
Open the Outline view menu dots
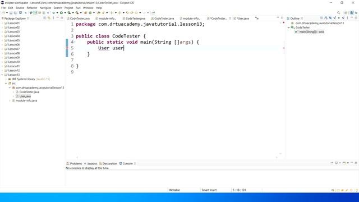[x=347, y=18]
